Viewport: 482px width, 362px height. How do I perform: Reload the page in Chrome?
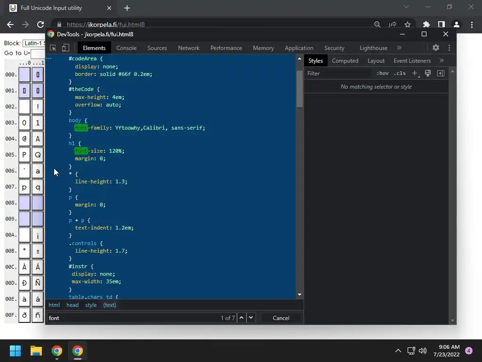tap(40, 25)
